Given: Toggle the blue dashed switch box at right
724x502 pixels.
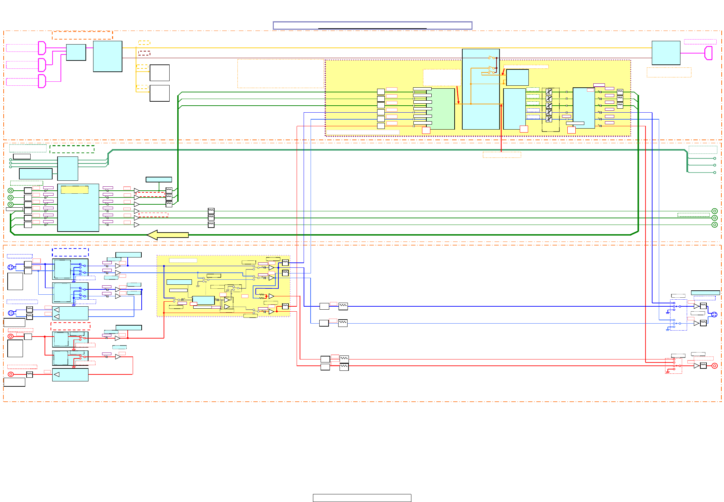Looking at the screenshot, I should coord(678,315).
